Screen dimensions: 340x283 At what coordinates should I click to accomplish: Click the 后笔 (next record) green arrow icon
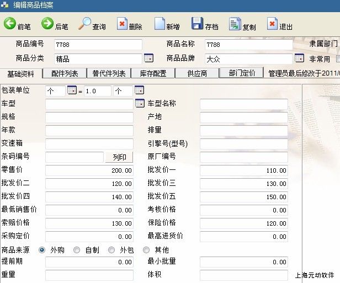pyautogui.click(x=47, y=24)
